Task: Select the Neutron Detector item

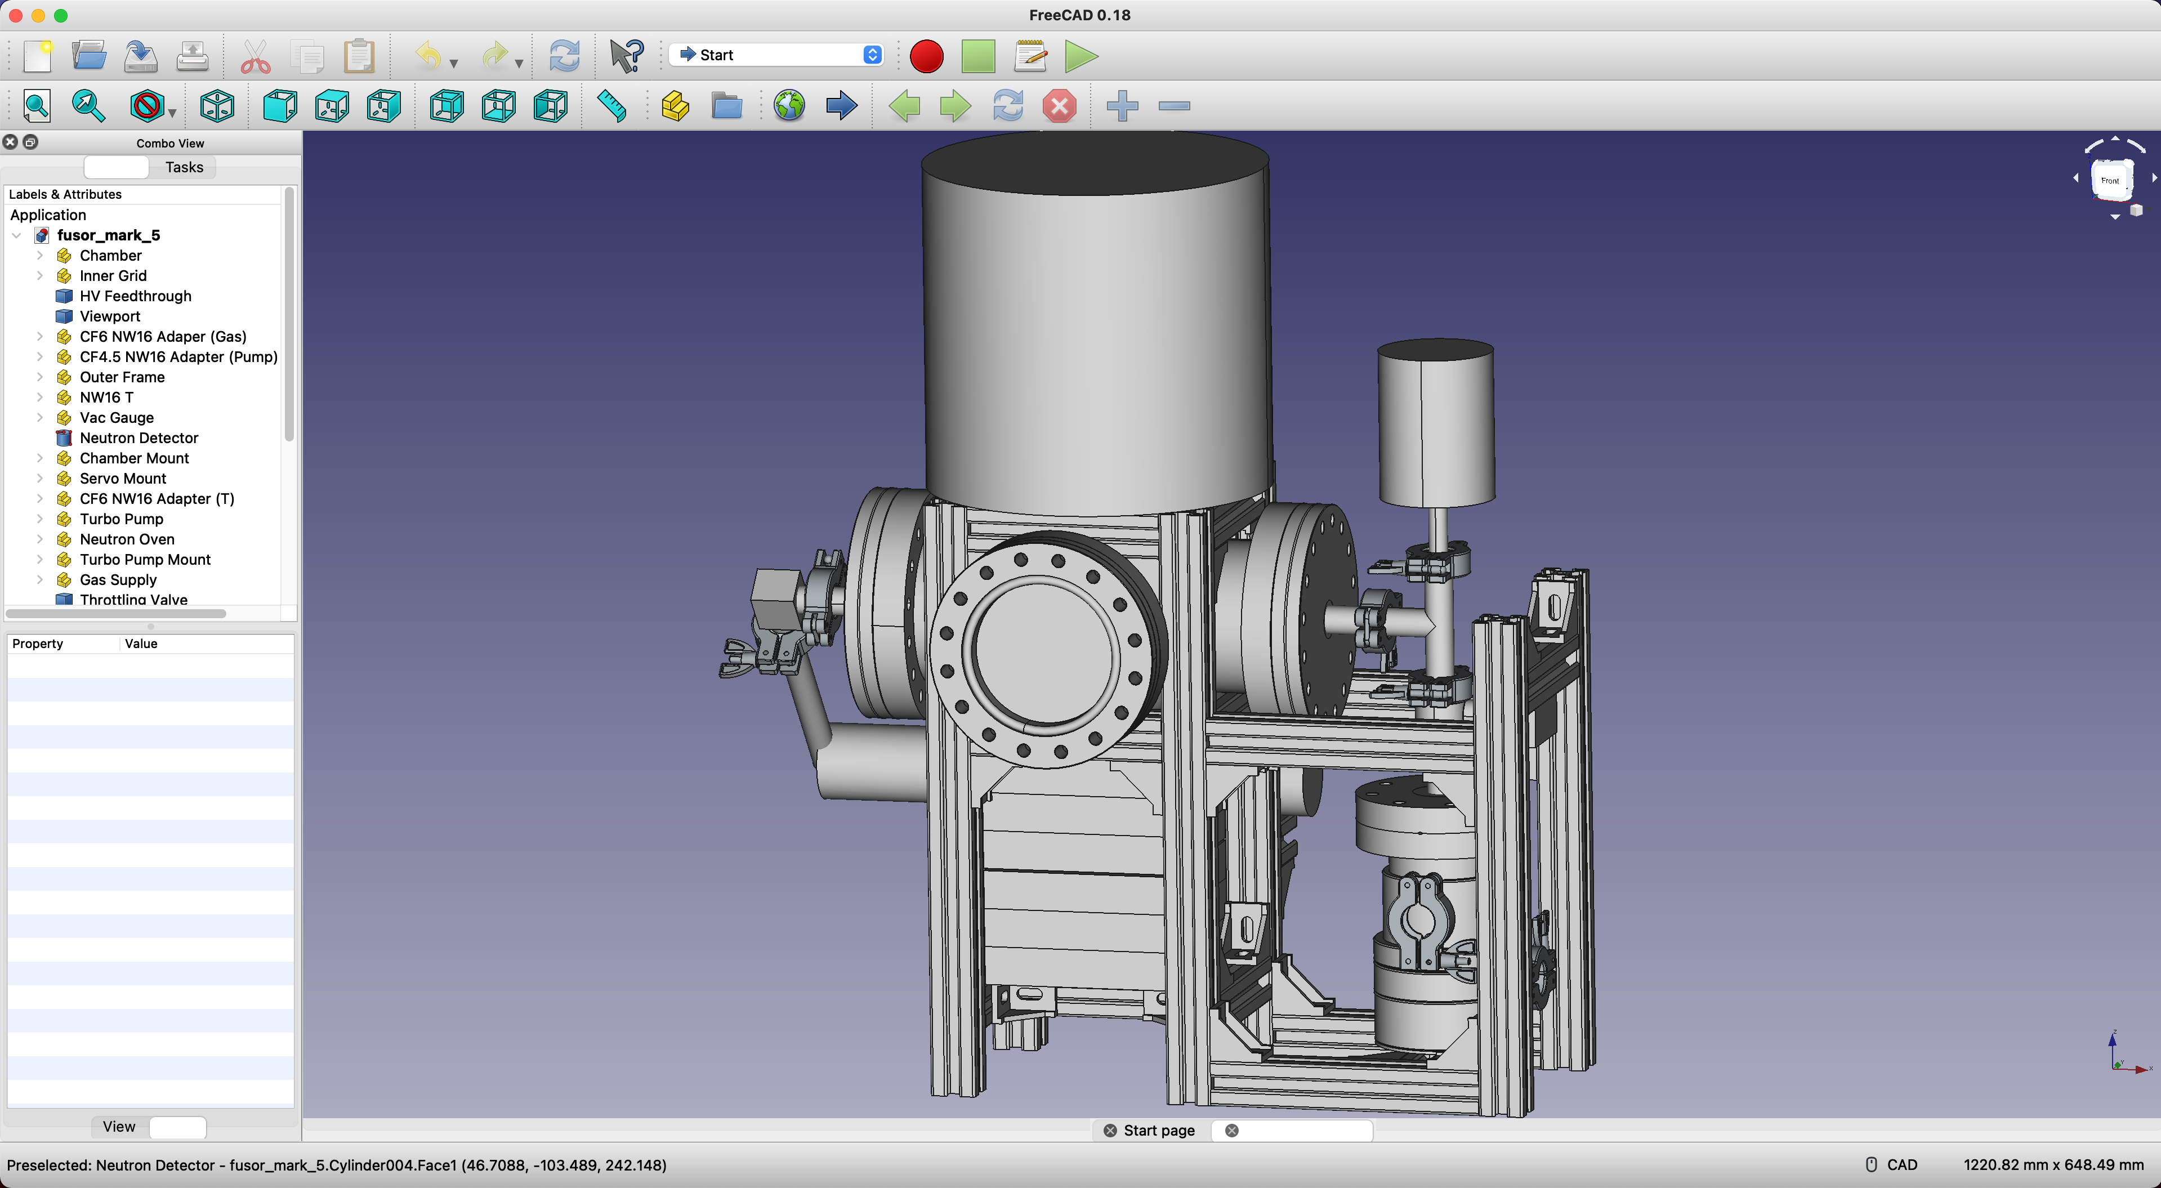Action: [x=139, y=437]
